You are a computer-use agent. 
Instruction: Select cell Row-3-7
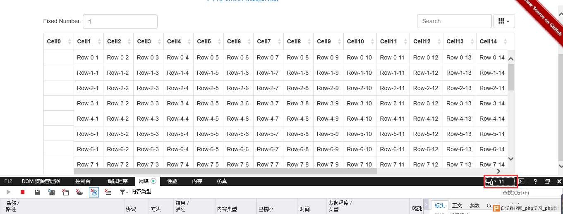pyautogui.click(x=268, y=103)
